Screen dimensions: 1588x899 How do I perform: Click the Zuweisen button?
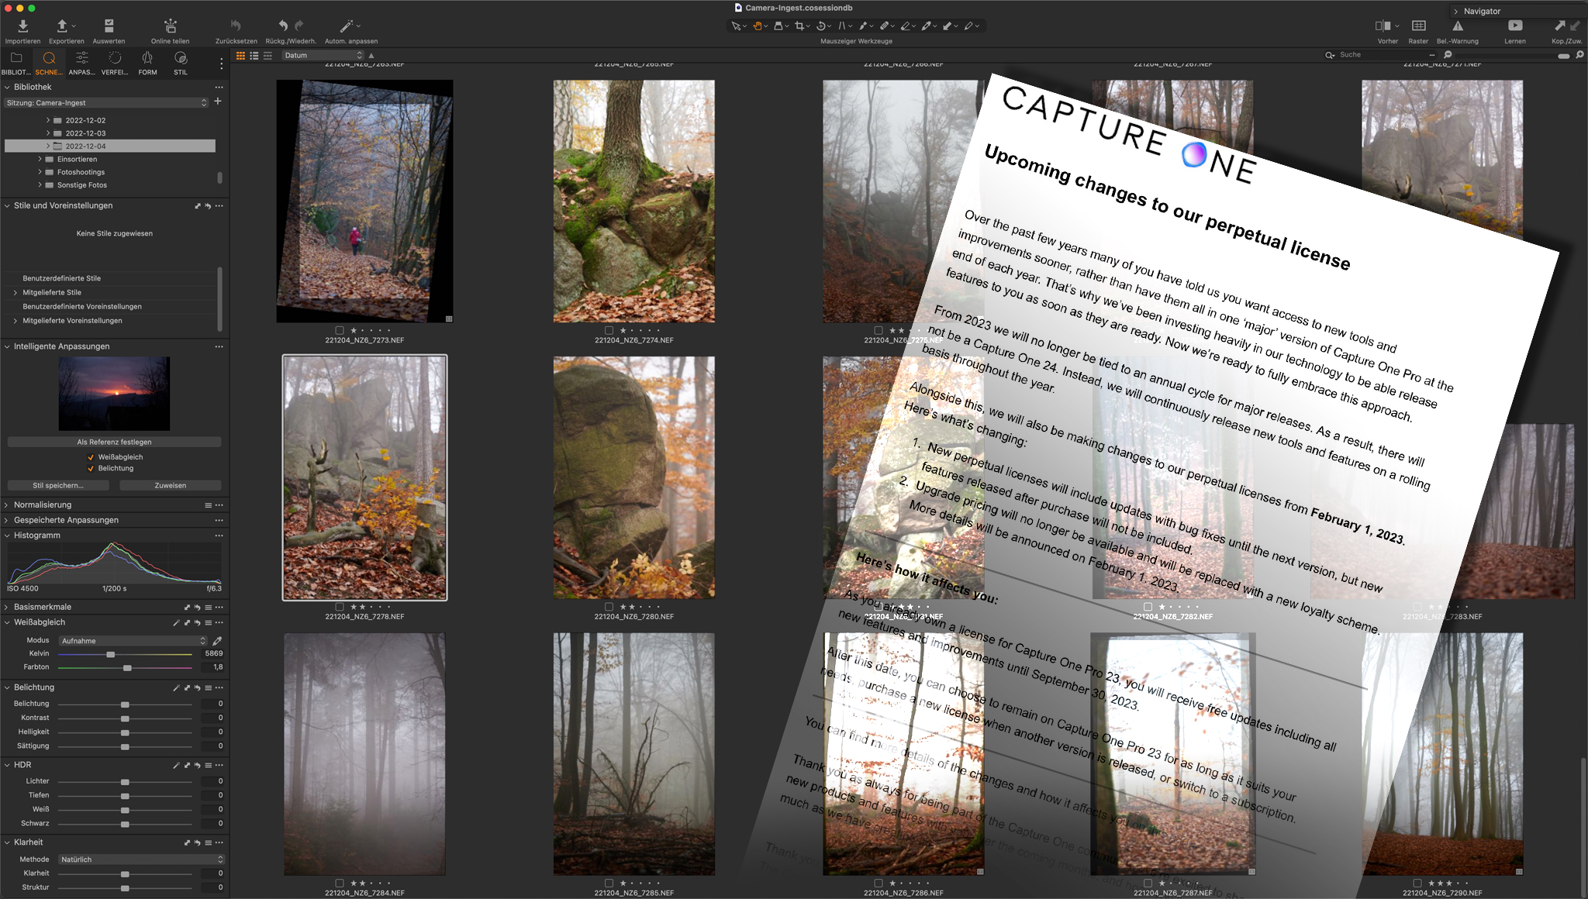point(170,485)
